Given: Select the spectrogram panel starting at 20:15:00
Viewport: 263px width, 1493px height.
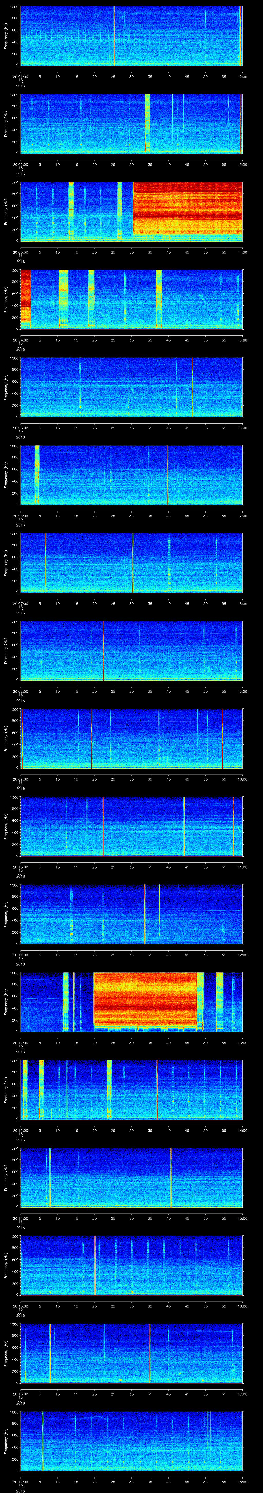Looking at the screenshot, I should tap(132, 1266).
